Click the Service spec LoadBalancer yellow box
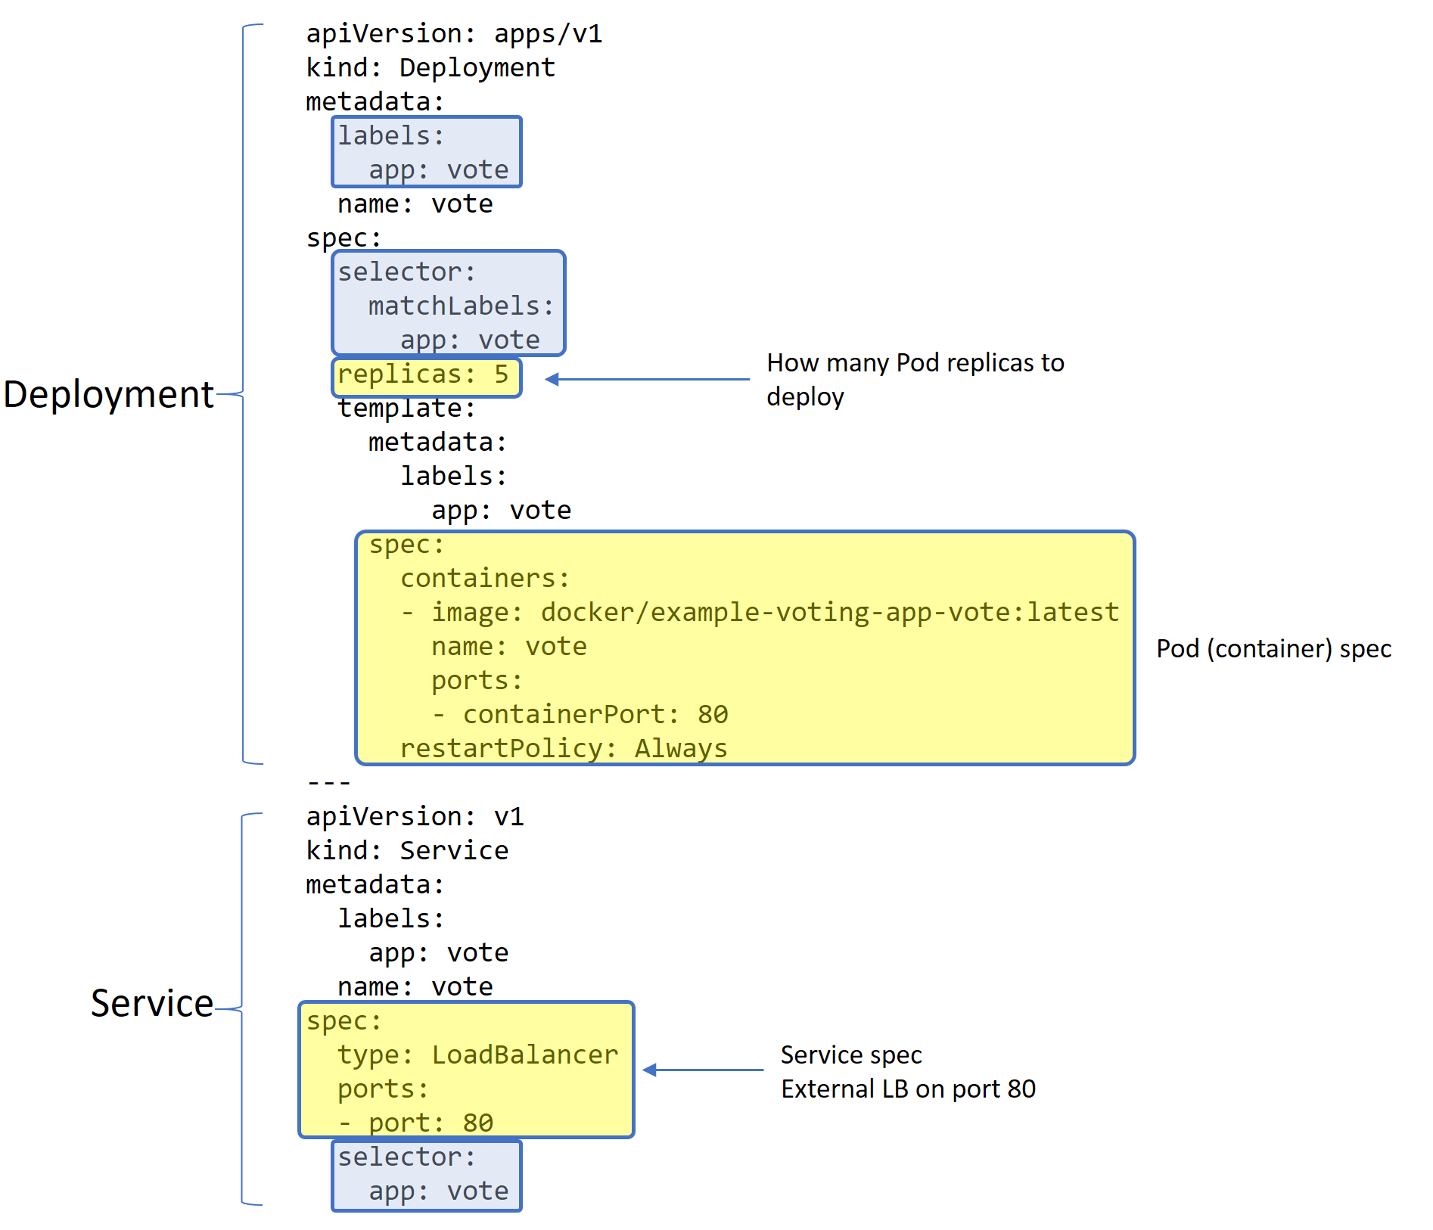 click(465, 1070)
